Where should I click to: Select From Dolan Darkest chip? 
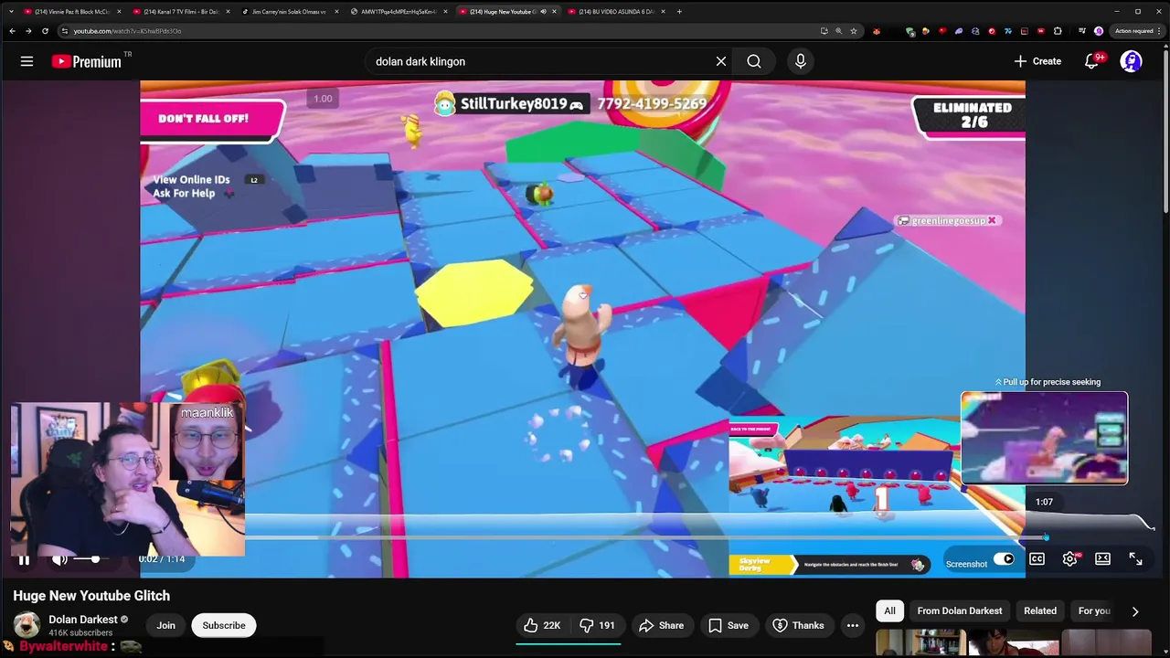960,610
